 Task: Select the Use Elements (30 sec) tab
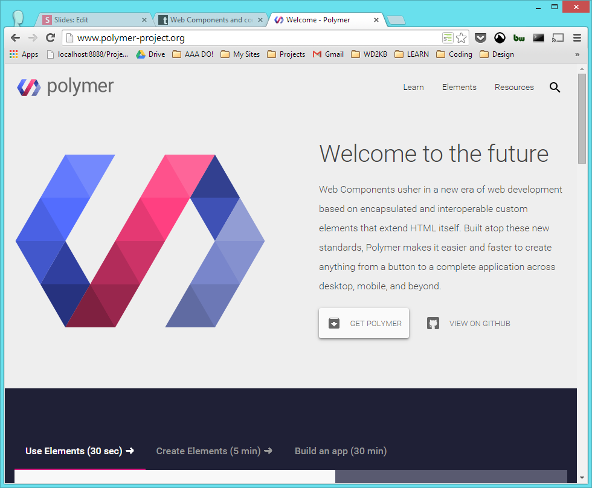coord(80,451)
